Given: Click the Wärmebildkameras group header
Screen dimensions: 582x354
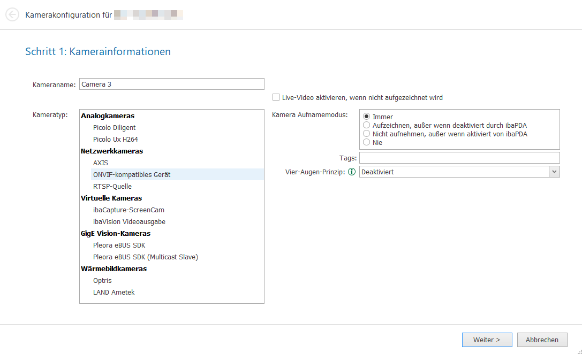Looking at the screenshot, I should tap(114, 269).
